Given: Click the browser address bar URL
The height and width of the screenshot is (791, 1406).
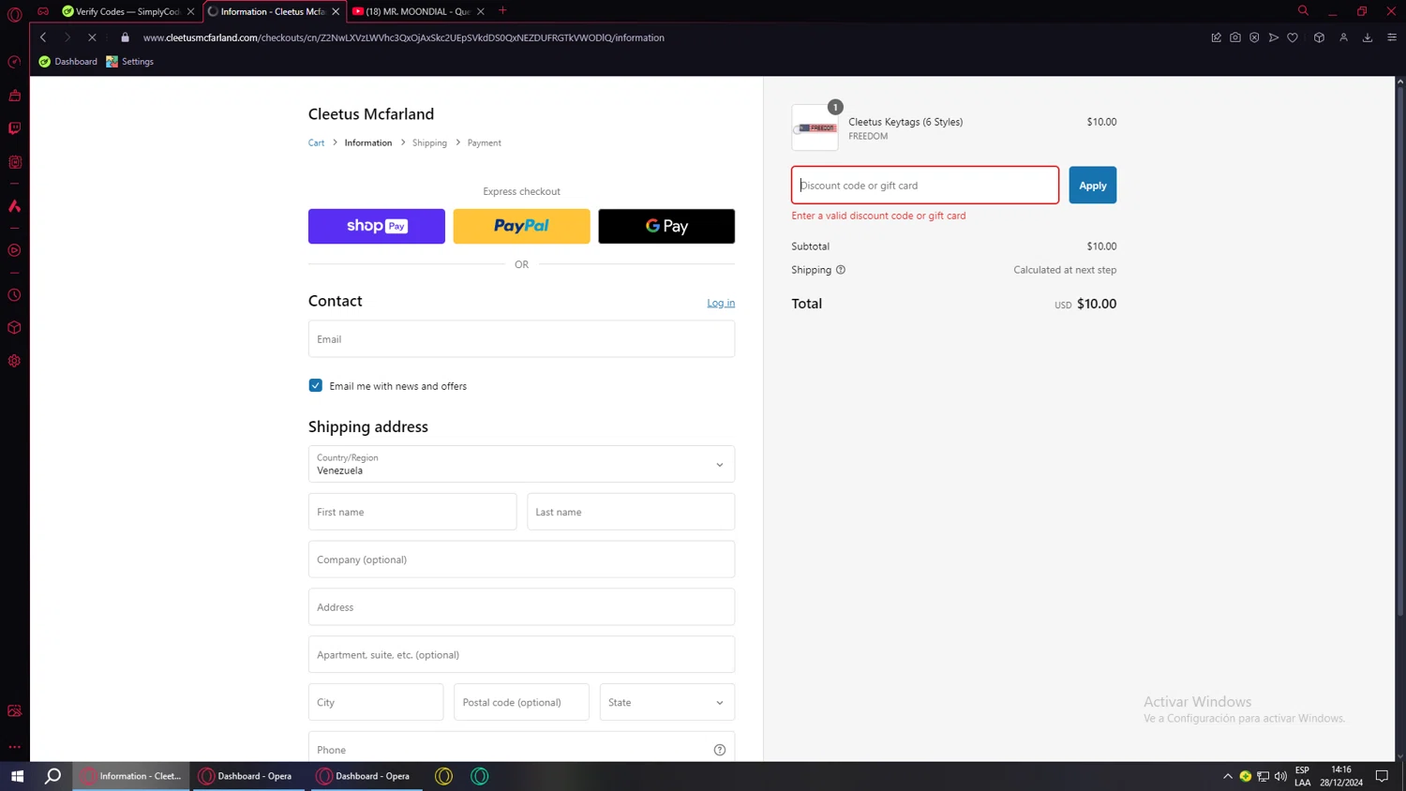Looking at the screenshot, I should 403,37.
